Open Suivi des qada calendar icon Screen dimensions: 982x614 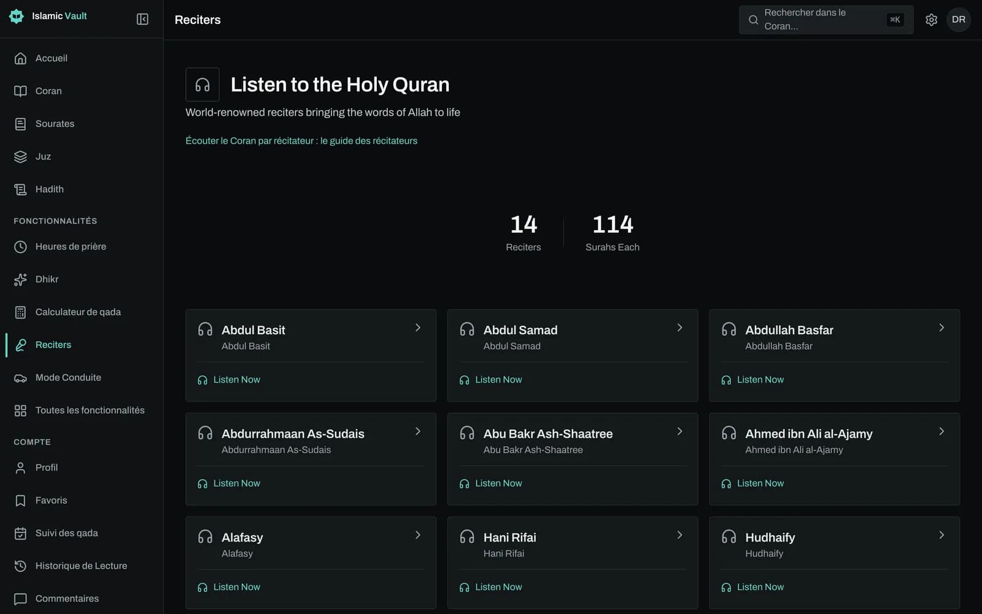coord(20,533)
